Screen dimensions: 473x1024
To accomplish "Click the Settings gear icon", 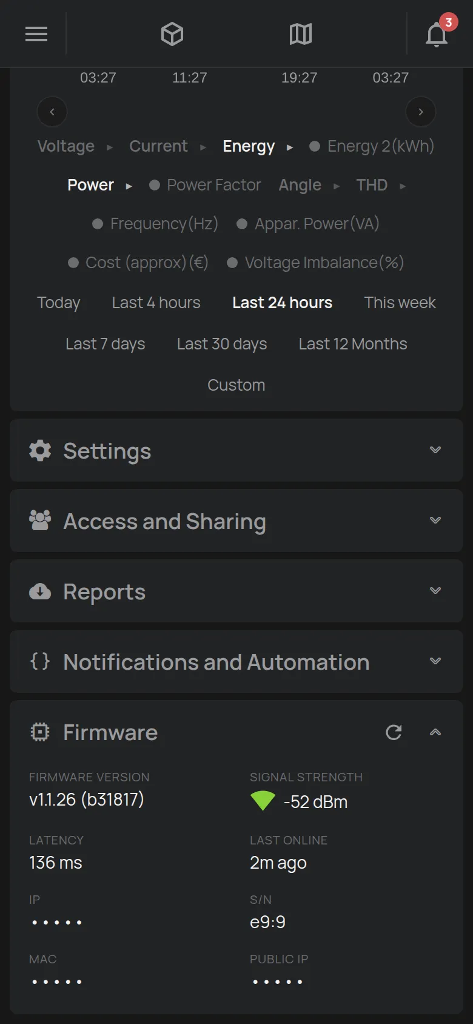I will point(40,451).
